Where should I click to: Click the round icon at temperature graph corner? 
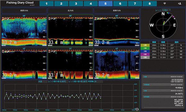(137, 109)
